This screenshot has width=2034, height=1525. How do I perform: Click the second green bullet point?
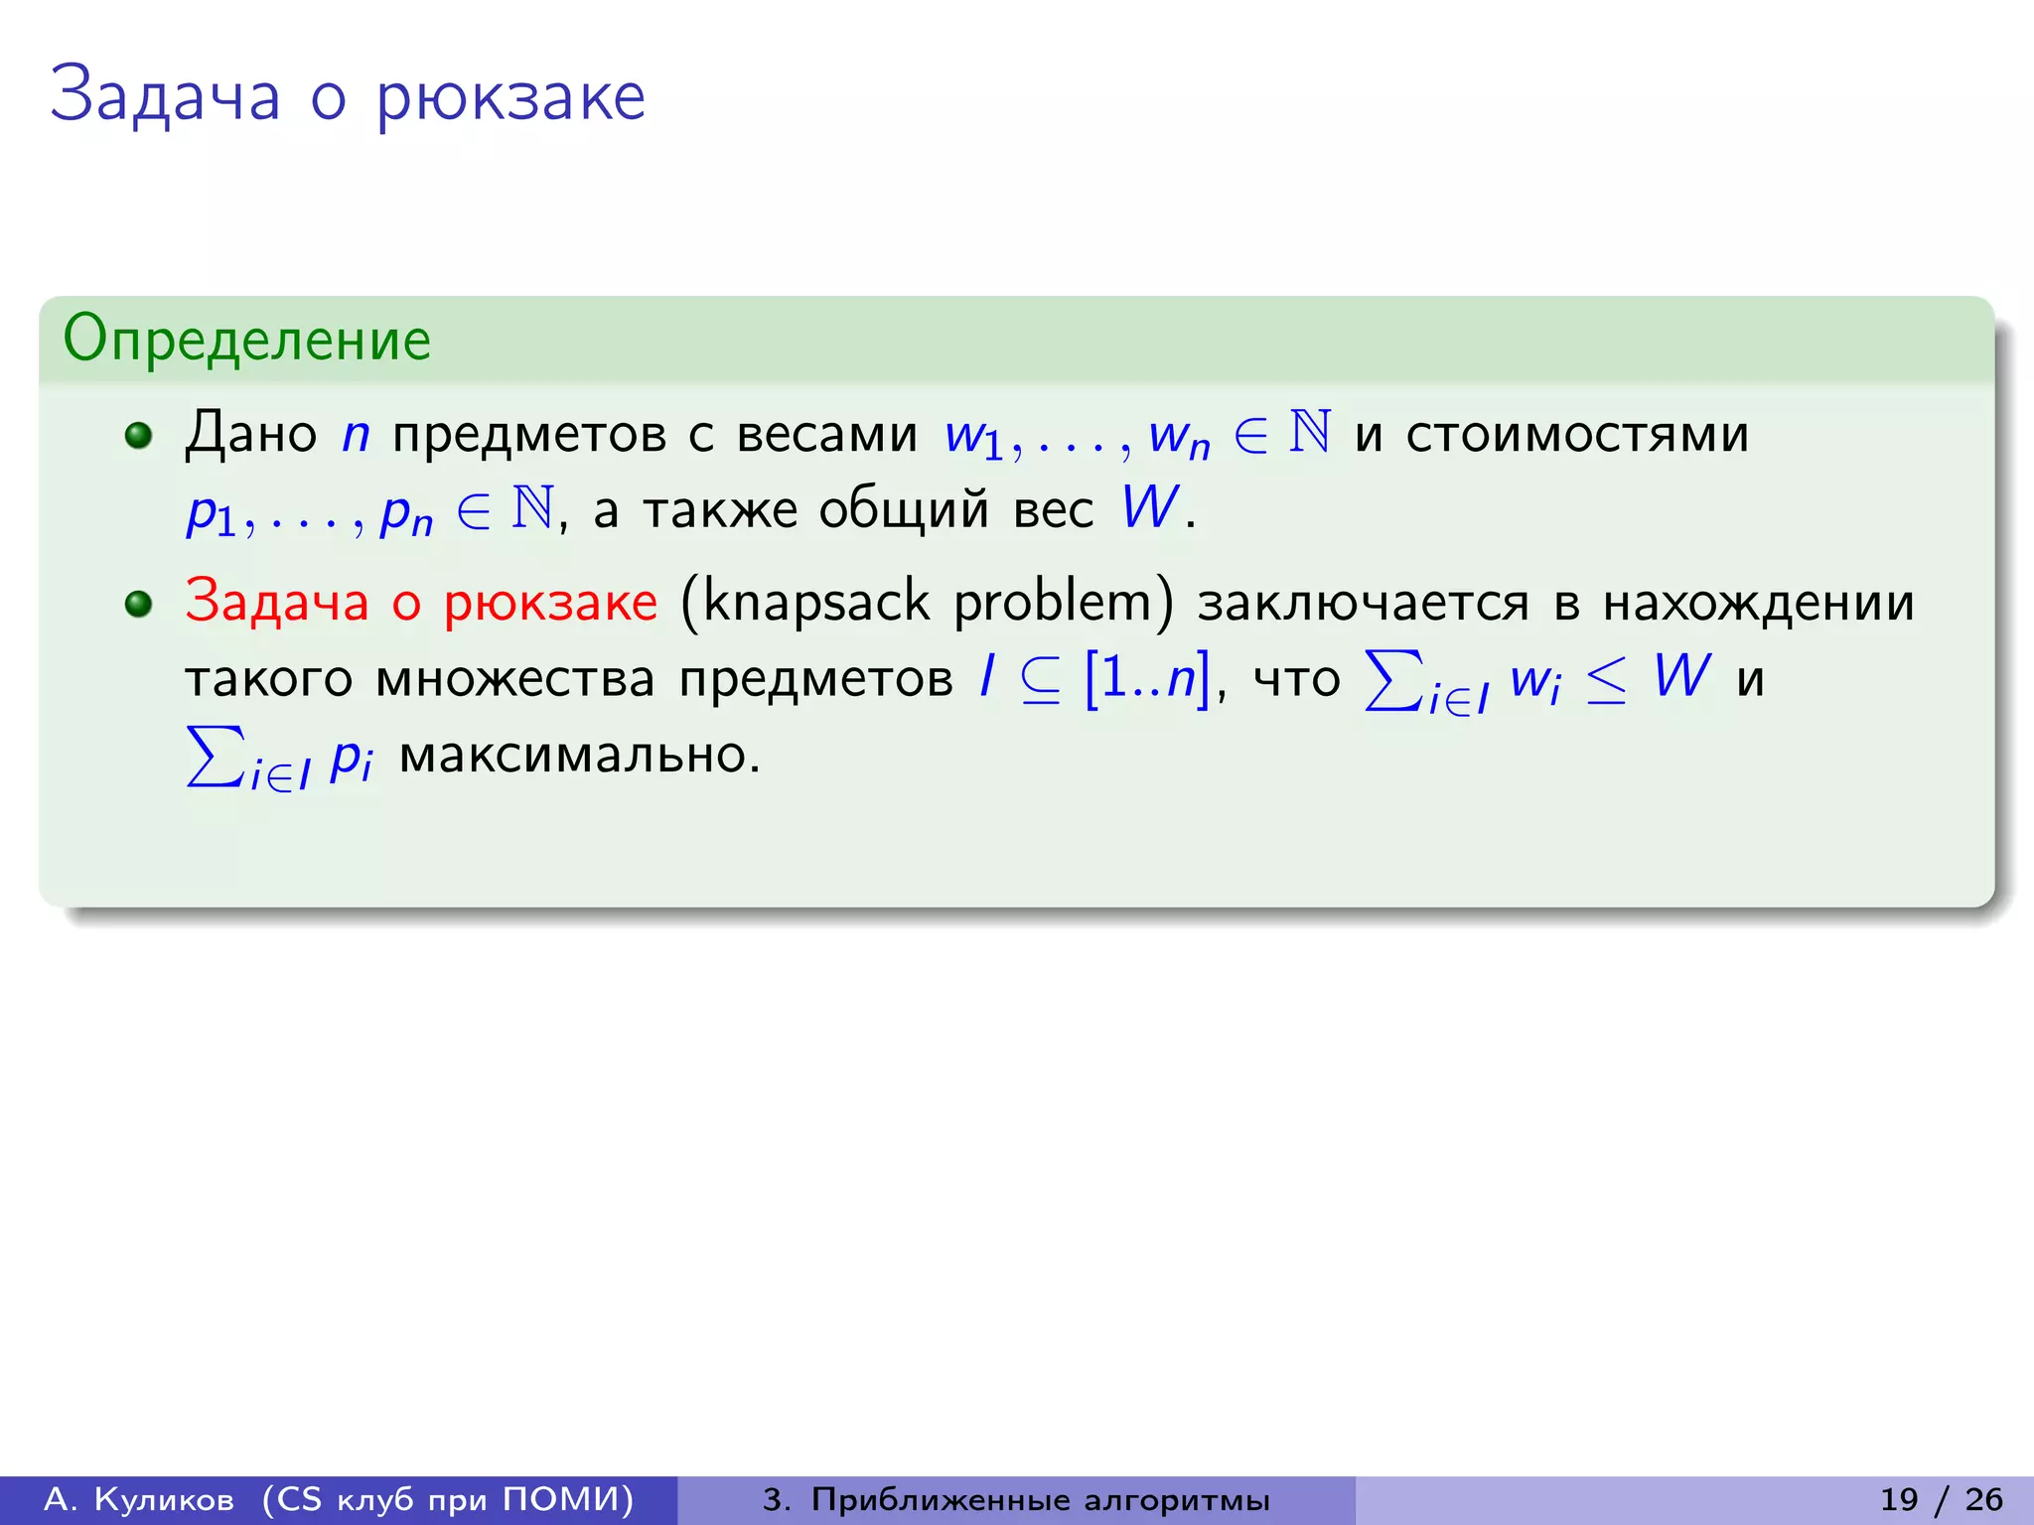coord(138,604)
